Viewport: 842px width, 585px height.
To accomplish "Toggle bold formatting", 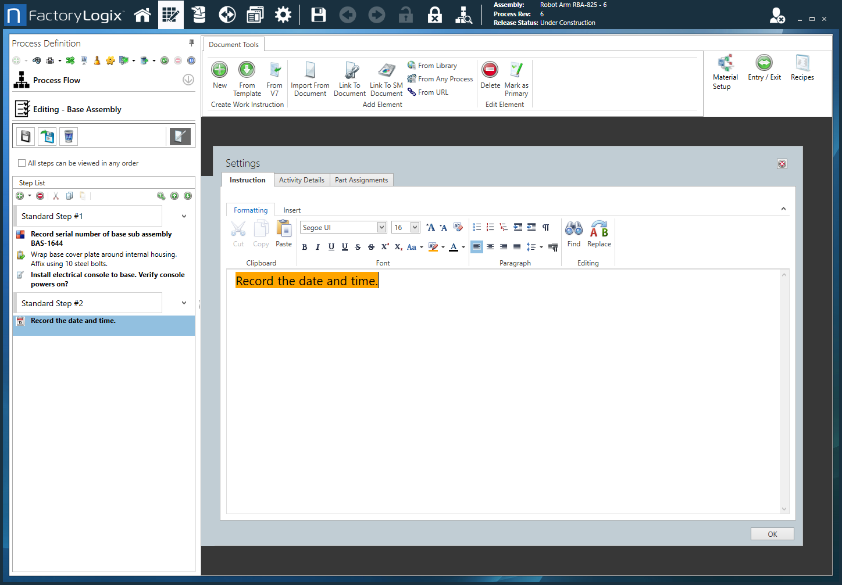I will coord(305,247).
